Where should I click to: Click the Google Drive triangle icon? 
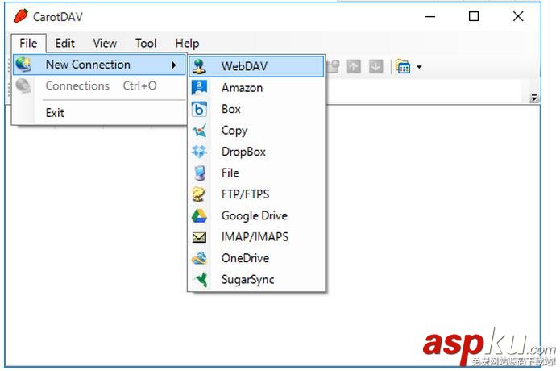[x=199, y=216]
